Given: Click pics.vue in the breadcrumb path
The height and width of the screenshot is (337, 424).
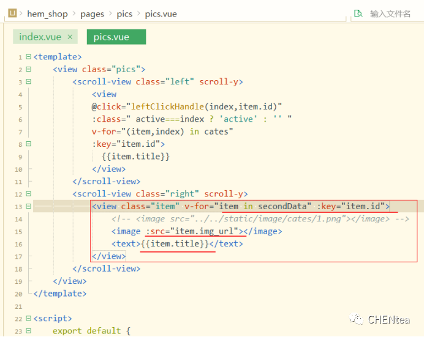Looking at the screenshot, I should tap(161, 13).
